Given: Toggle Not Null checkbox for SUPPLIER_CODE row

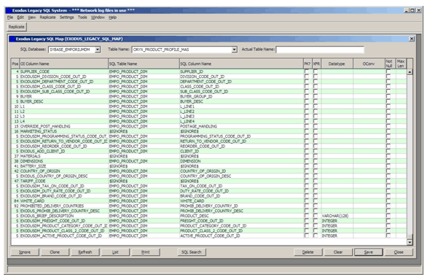Looking at the screenshot, I should pos(388,71).
